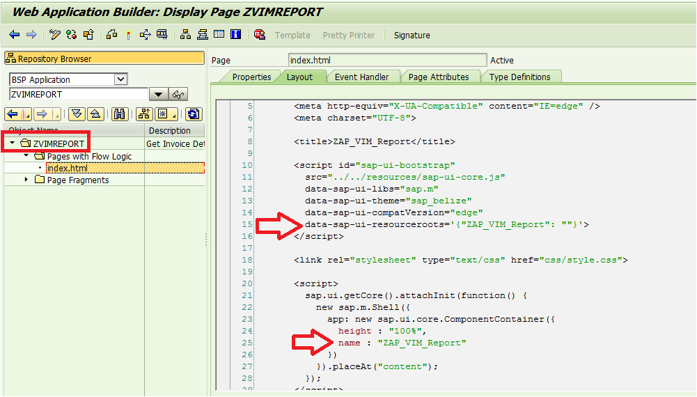Viewport: 697px width, 397px height.
Task: Open the Add to Favorites star menu
Action: 166,114
